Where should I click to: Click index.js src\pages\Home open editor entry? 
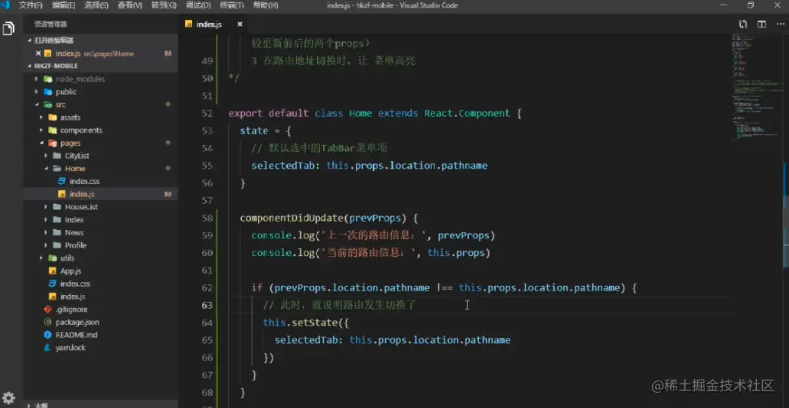tap(101, 53)
